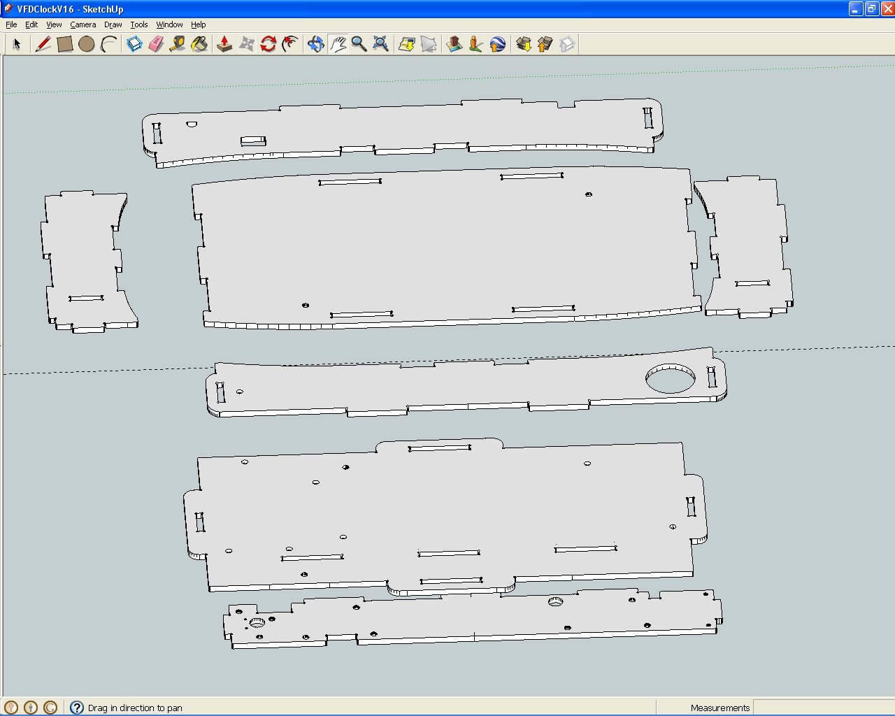Open the Tools menu
The height and width of the screenshot is (716, 895).
click(139, 24)
